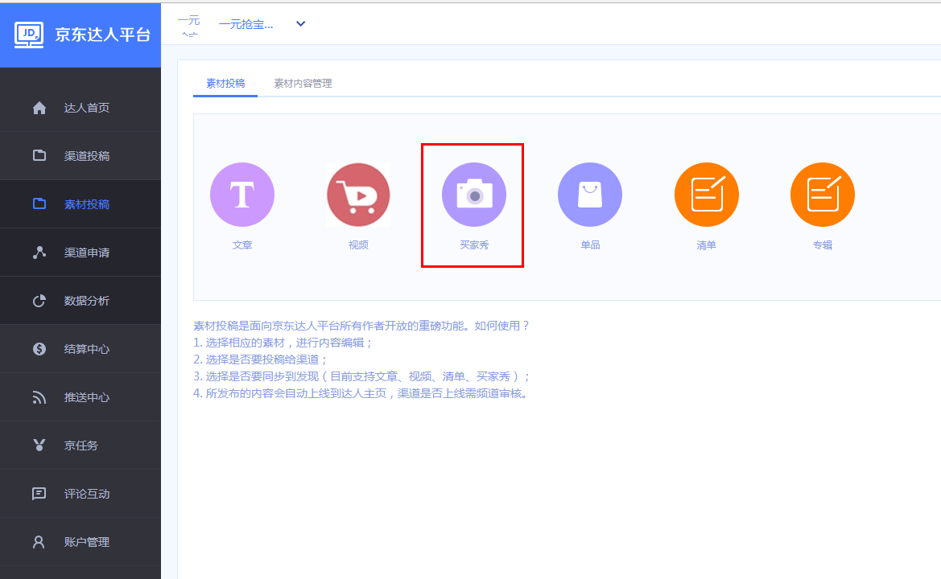This screenshot has height=579, width=941.
Task: Open the 视频 video submission icon
Action: click(x=358, y=195)
